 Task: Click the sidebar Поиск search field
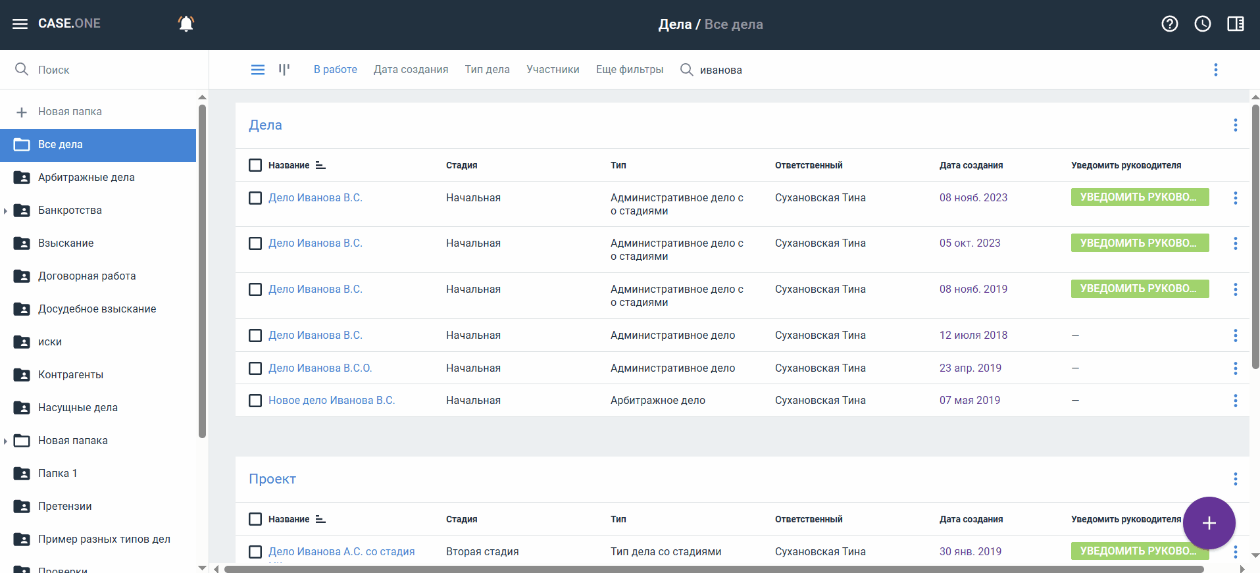point(104,70)
